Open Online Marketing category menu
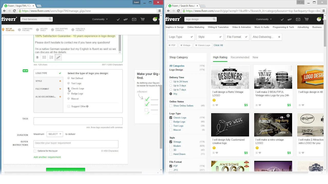This screenshot has width=328, height=184. (x=196, y=27)
